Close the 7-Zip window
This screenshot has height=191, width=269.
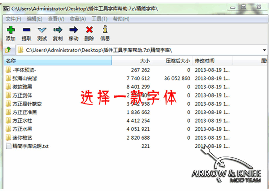(259, 7)
